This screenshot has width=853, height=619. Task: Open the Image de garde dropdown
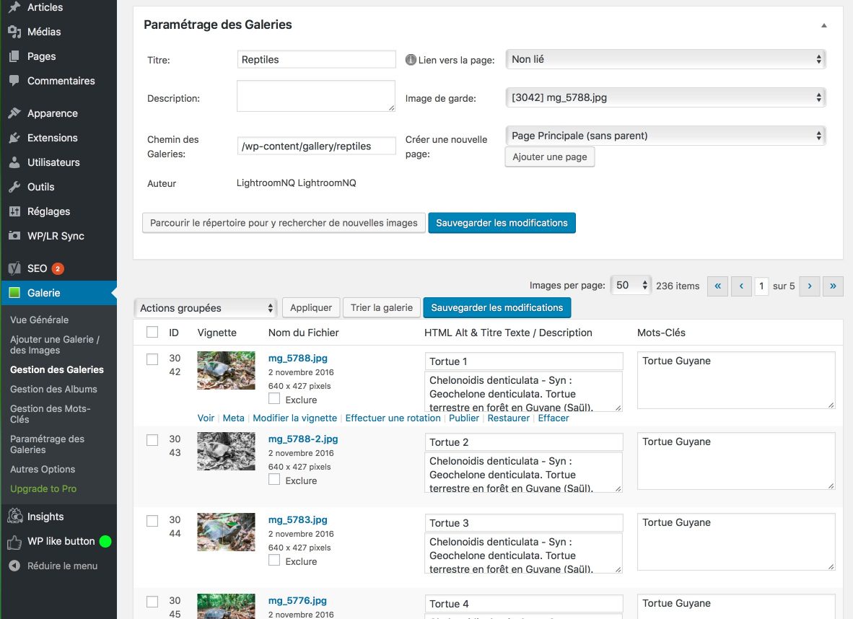pyautogui.click(x=665, y=97)
